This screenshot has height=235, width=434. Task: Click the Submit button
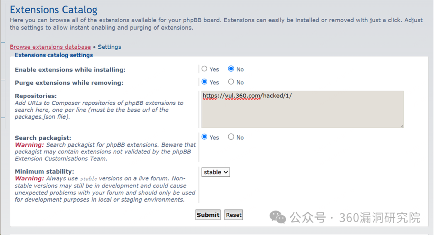pyautogui.click(x=208, y=215)
